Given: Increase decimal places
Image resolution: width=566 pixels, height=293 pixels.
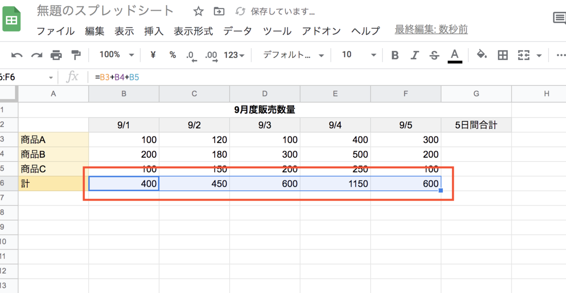Looking at the screenshot, I should 211,55.
